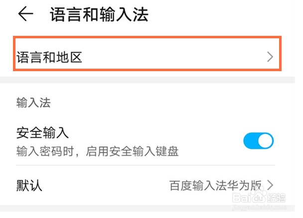Tap the gray band beneath 默认 row
The image size is (303, 218).
pyautogui.click(x=125, y=207)
